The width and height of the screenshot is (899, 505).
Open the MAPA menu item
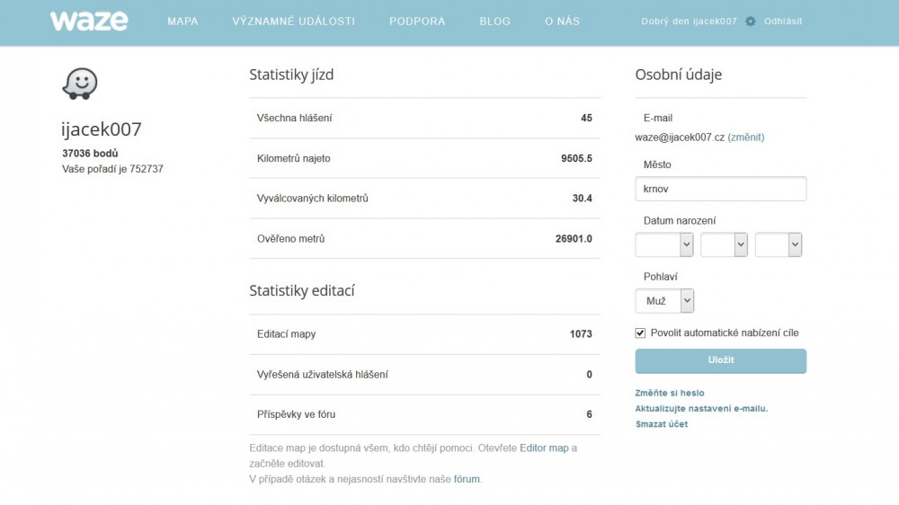pyautogui.click(x=182, y=22)
